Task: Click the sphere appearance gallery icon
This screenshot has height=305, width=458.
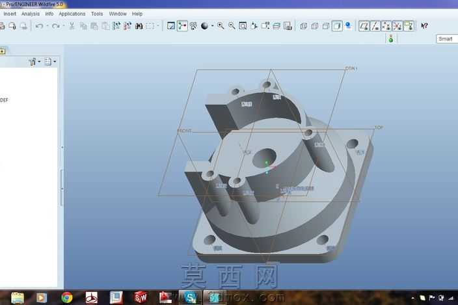Action: tap(205, 26)
